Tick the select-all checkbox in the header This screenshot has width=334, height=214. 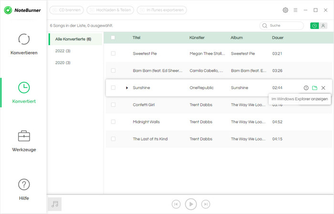113,38
